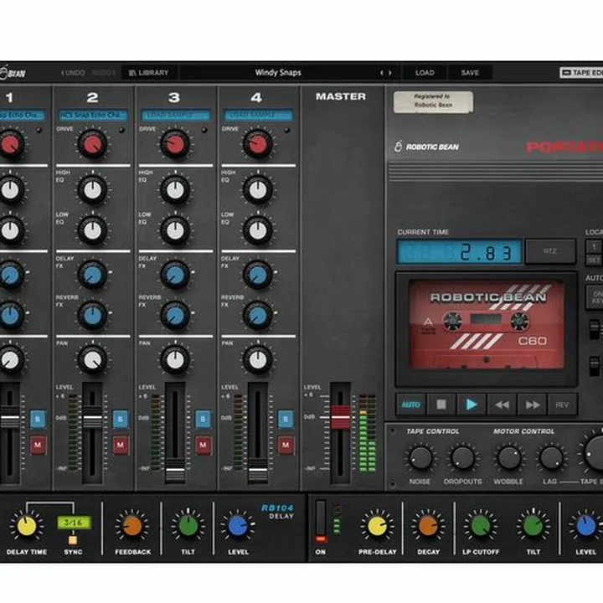603x603 pixels.
Task: Toggle the AUTO transport button
Action: click(x=410, y=405)
